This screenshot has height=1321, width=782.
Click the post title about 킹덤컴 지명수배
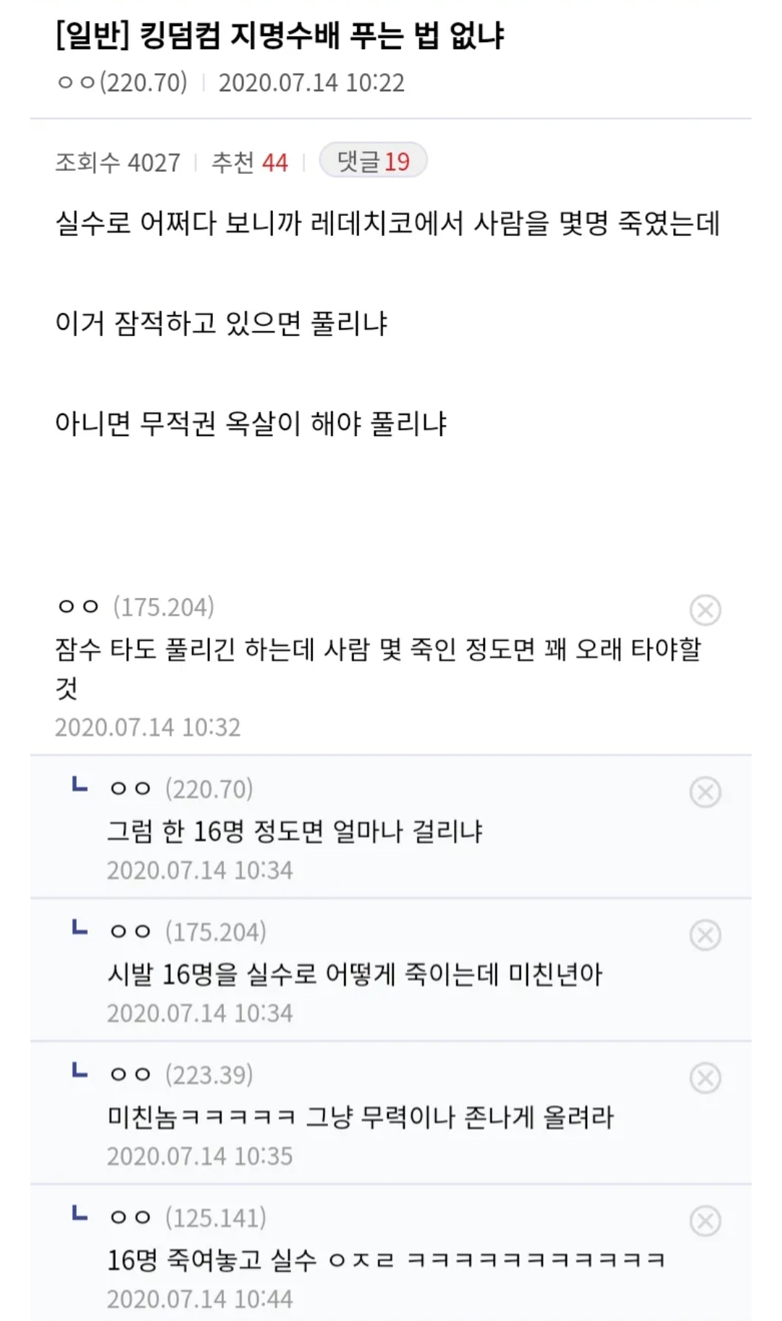[279, 35]
